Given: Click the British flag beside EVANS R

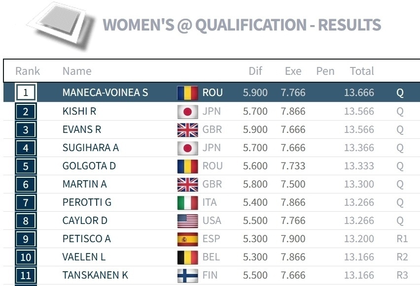Looking at the screenshot, I should click(x=187, y=129).
